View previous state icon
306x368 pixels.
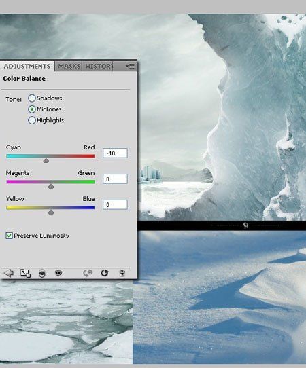88,273
